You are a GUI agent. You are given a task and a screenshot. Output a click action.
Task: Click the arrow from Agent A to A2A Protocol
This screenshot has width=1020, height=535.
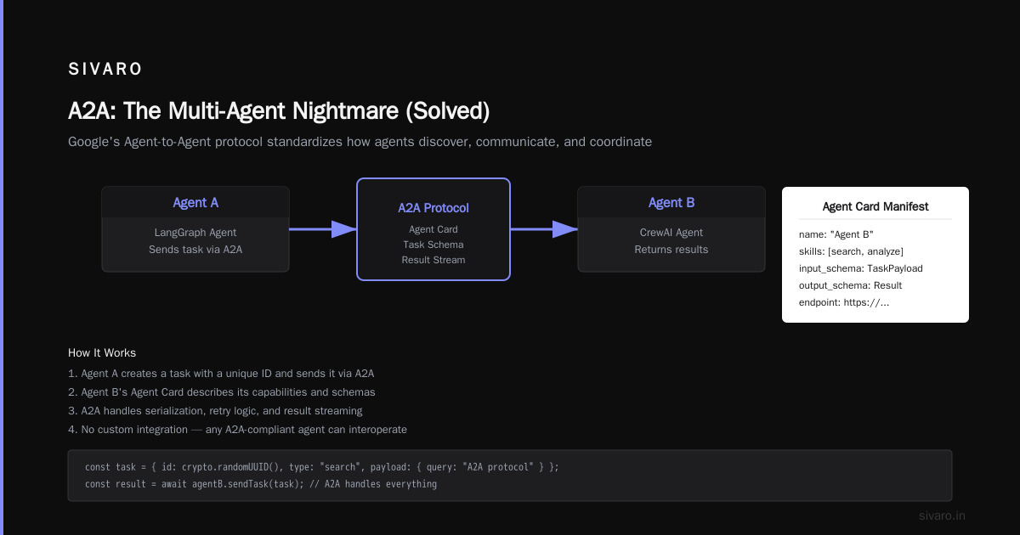(323, 228)
